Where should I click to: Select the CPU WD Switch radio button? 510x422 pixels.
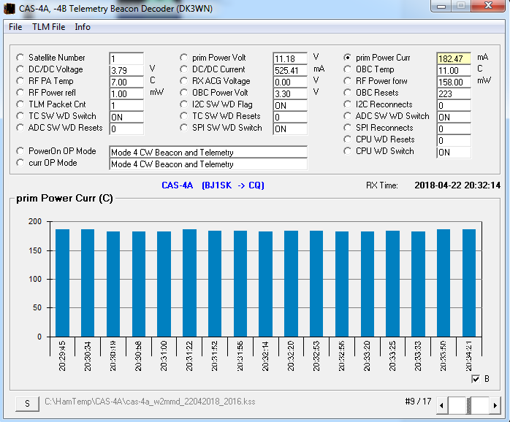tap(348, 151)
